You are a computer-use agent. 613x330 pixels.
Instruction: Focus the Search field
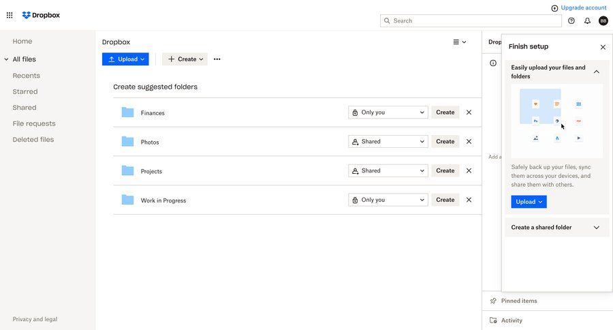coord(471,20)
